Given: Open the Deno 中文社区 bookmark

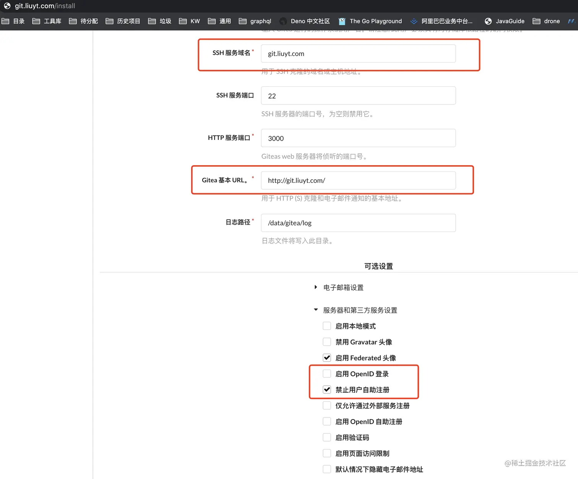Looking at the screenshot, I should (305, 21).
